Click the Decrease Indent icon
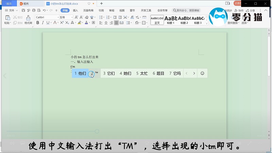272x153 pixels. pyautogui.click(x=115, y=17)
